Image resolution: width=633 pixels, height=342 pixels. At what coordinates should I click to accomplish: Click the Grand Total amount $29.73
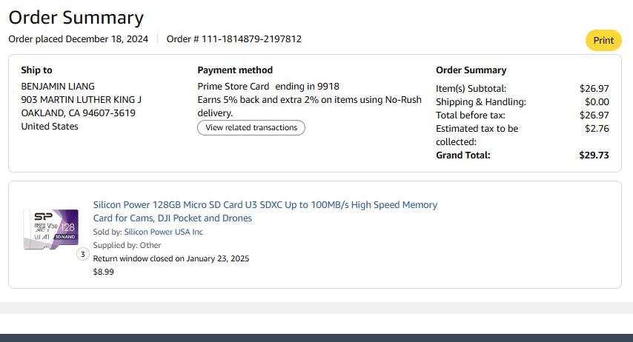(x=594, y=155)
